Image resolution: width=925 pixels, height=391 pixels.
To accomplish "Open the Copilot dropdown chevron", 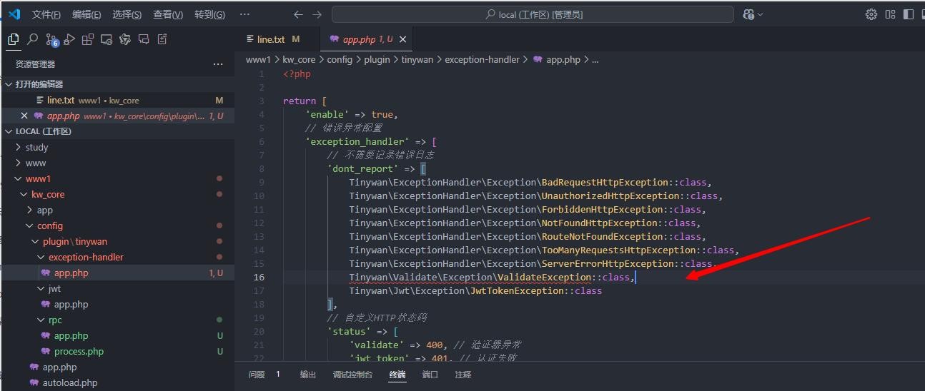I will (761, 14).
